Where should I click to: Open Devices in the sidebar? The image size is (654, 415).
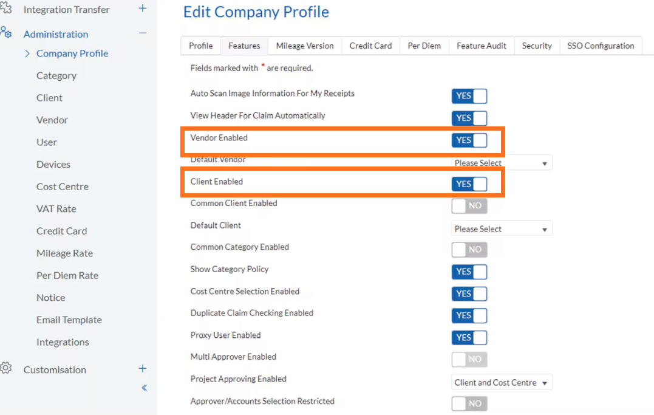coord(53,165)
